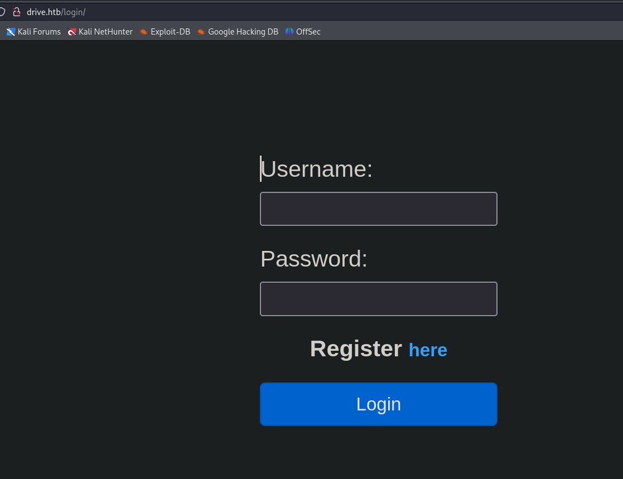
Task: Click the insecure connection padlock icon
Action: pyautogui.click(x=17, y=12)
